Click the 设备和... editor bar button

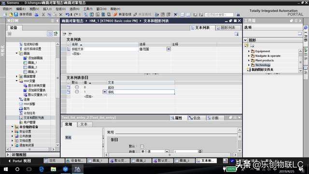[76, 161]
